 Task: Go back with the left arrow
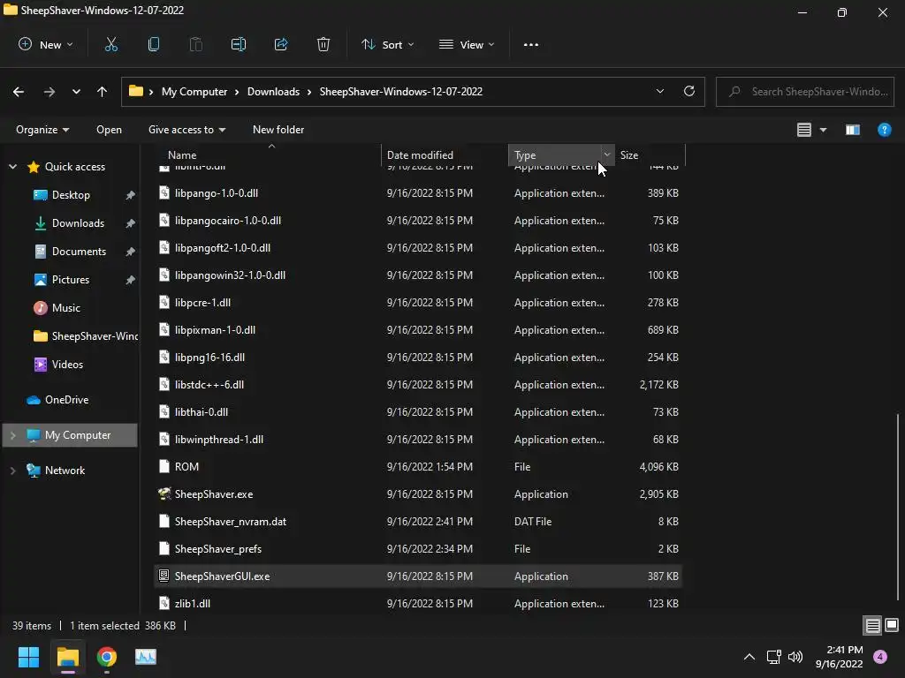coord(19,92)
